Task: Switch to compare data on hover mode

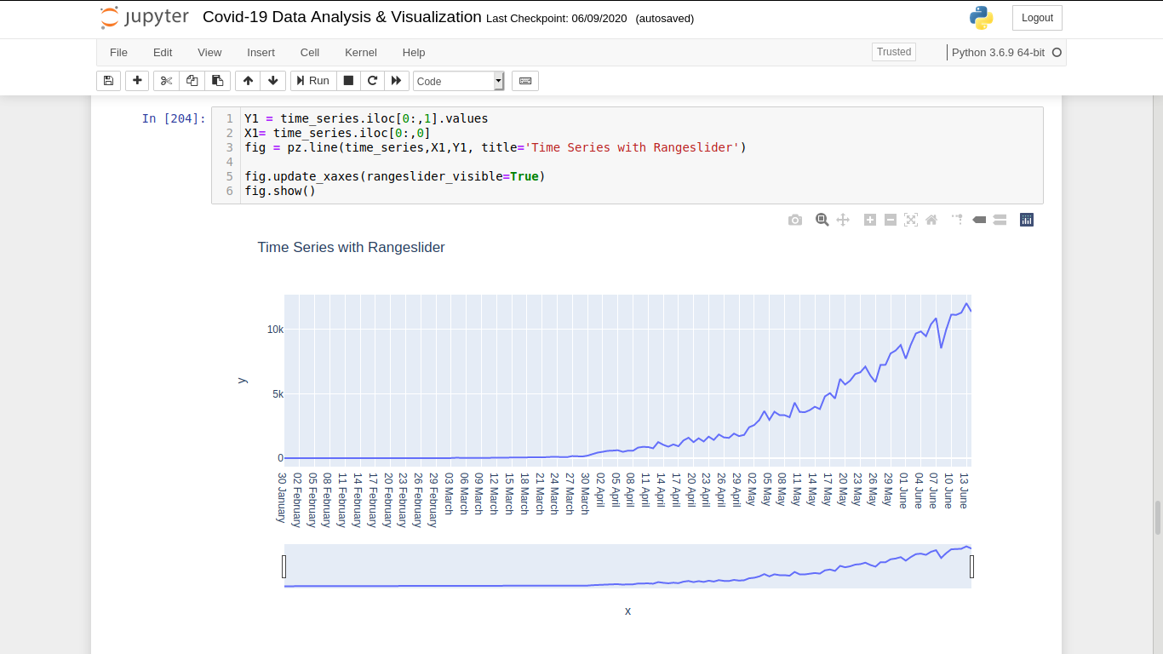Action: pos(999,219)
